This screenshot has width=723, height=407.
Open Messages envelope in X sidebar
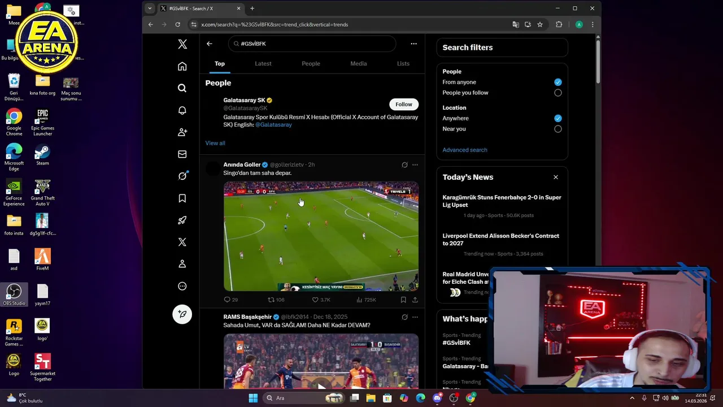(182, 154)
